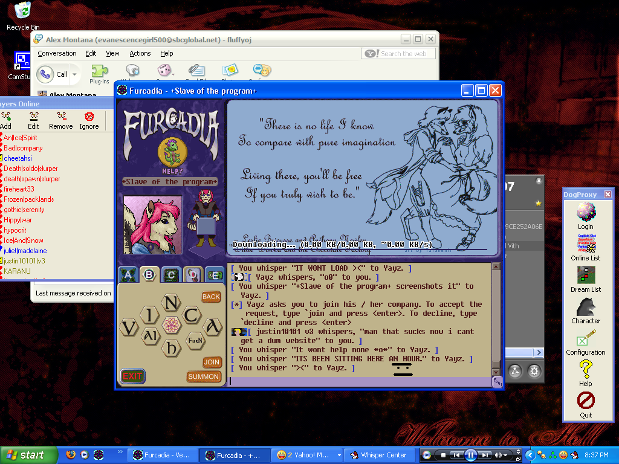Click gear settings icon in dark window

click(x=534, y=371)
